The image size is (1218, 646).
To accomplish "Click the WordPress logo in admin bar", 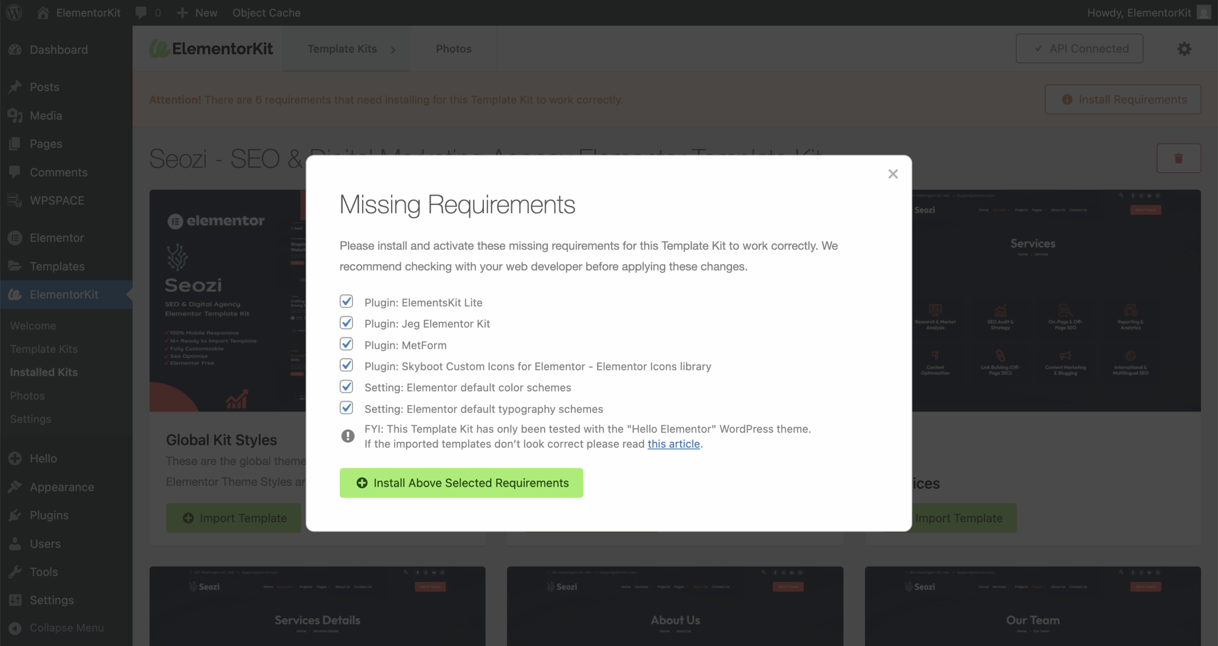I will 14,12.
